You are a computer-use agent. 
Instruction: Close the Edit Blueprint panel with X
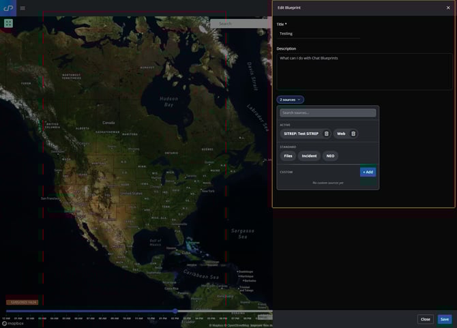[x=448, y=8]
